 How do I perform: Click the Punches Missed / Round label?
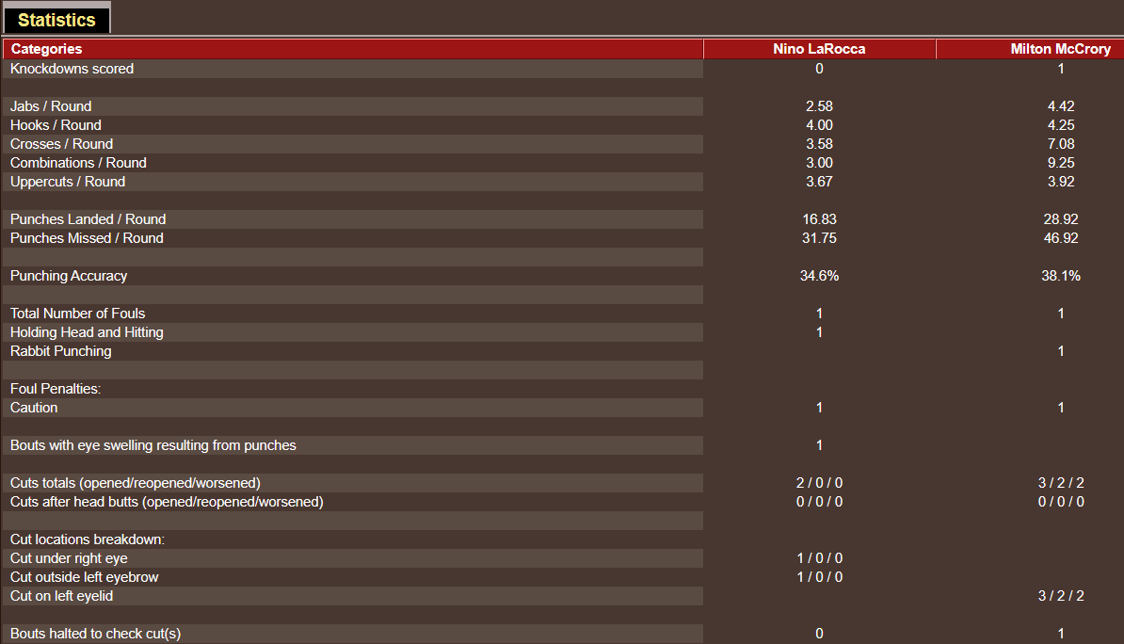point(87,238)
